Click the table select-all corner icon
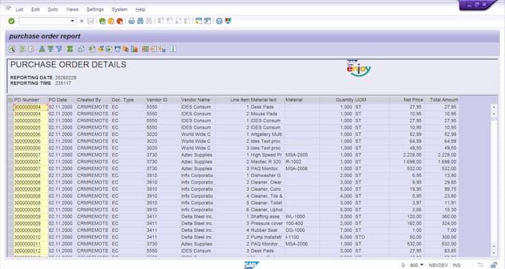Screen dimensions: 505x269 tap(10, 100)
